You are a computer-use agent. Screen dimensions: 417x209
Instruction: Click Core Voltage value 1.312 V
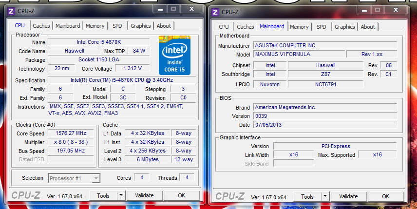point(133,68)
